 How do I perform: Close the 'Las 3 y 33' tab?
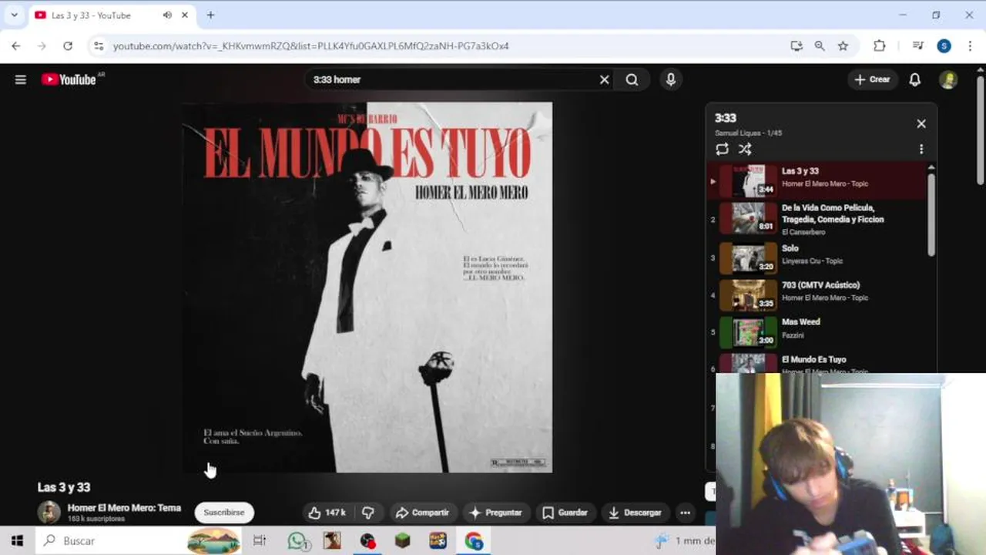point(185,15)
